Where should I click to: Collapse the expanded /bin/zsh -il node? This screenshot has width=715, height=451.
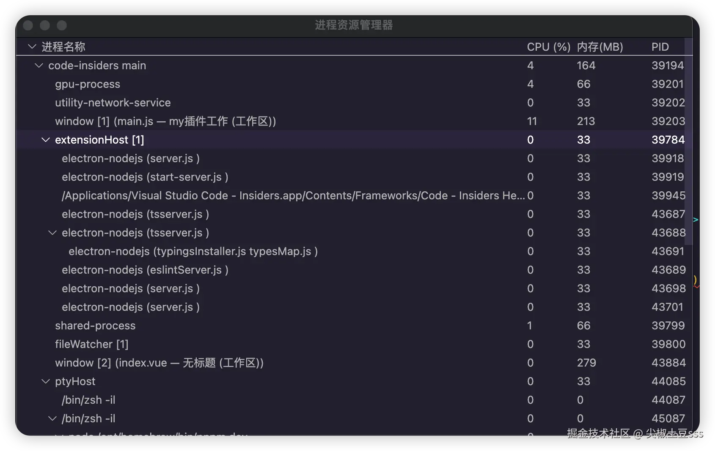point(52,418)
